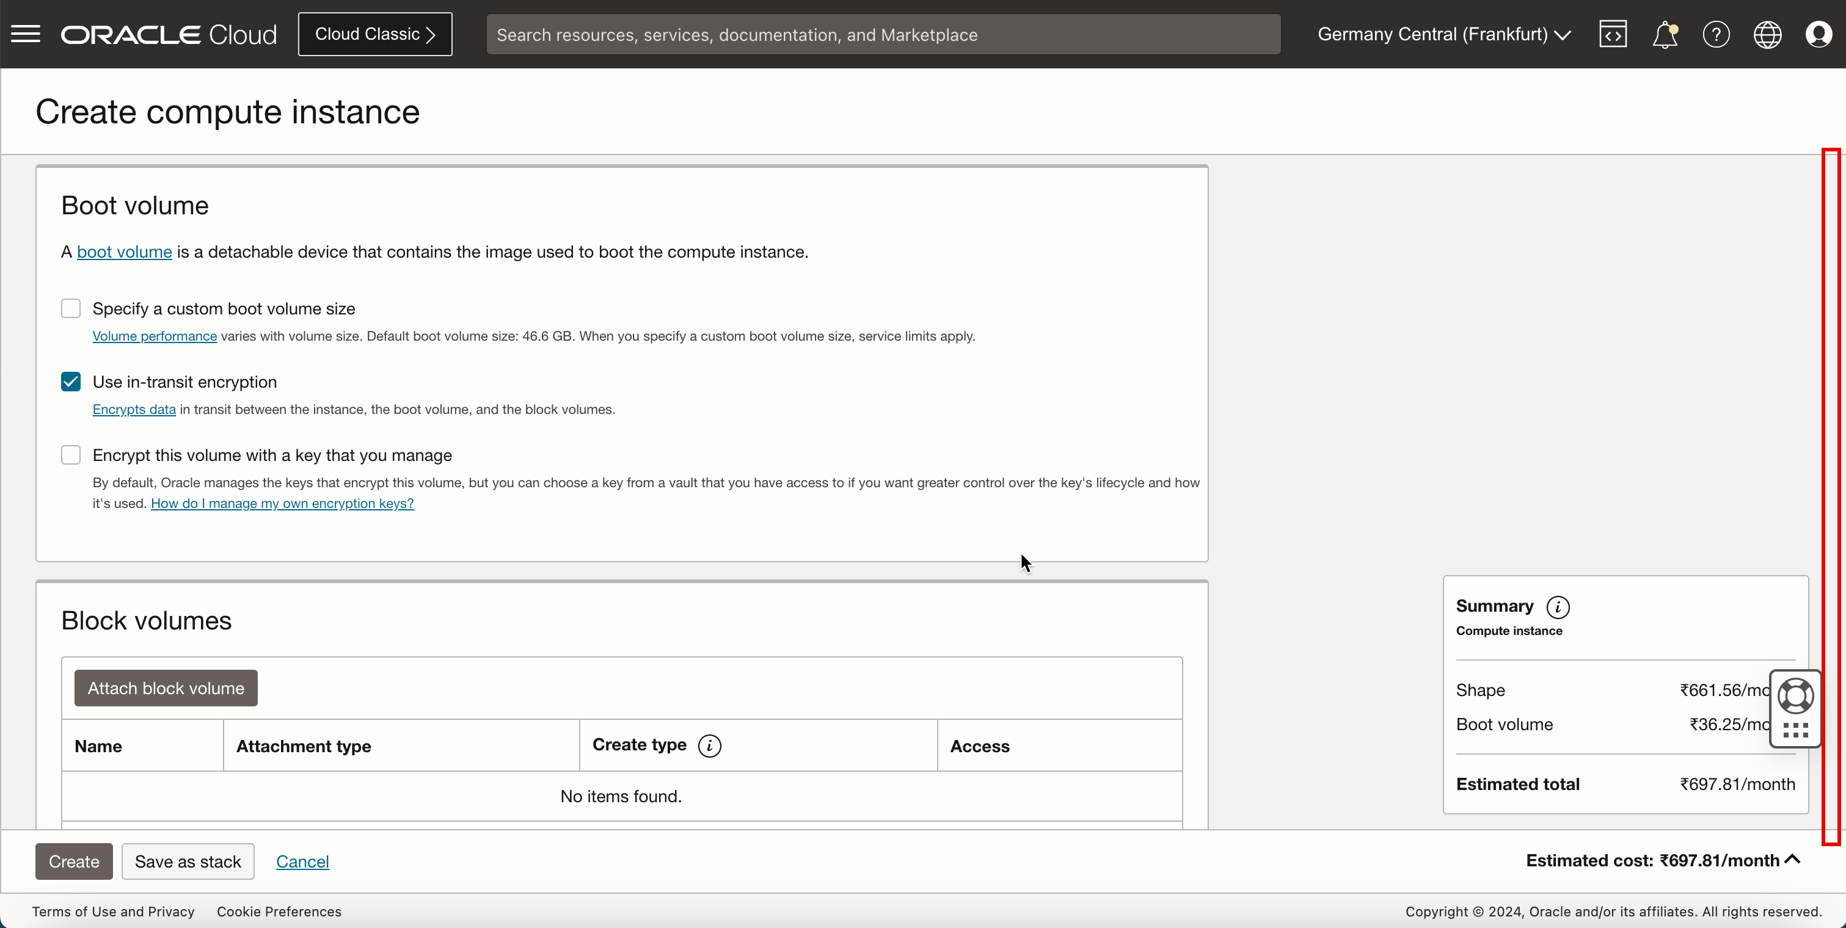Click the help question mark icon
Image resolution: width=1846 pixels, height=928 pixels.
[1715, 34]
